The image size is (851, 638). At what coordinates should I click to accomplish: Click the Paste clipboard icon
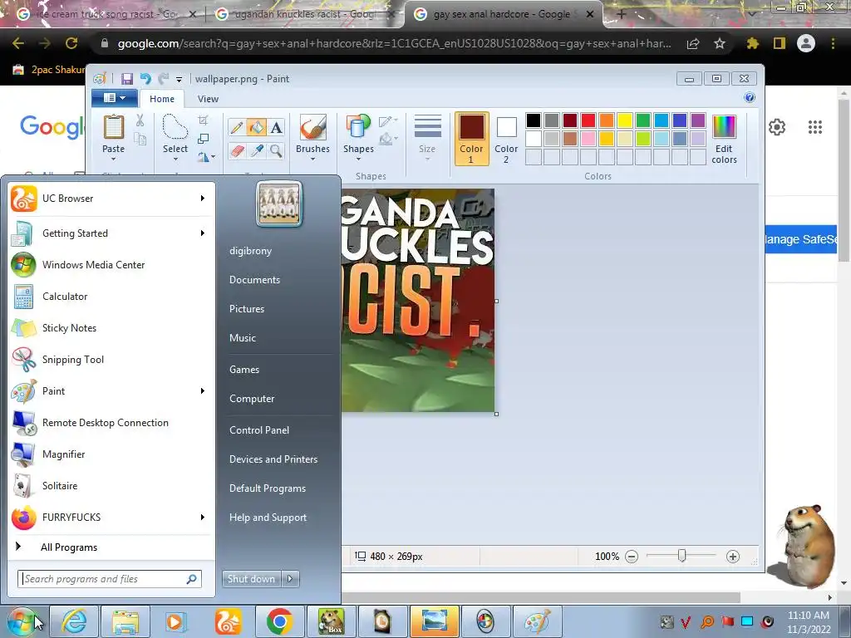coord(113,127)
